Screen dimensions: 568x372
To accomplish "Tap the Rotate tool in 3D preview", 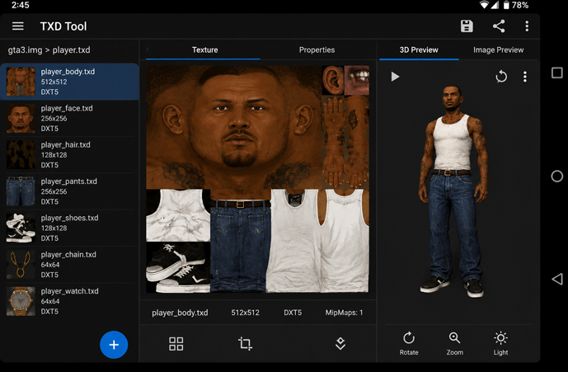I will pos(409,343).
